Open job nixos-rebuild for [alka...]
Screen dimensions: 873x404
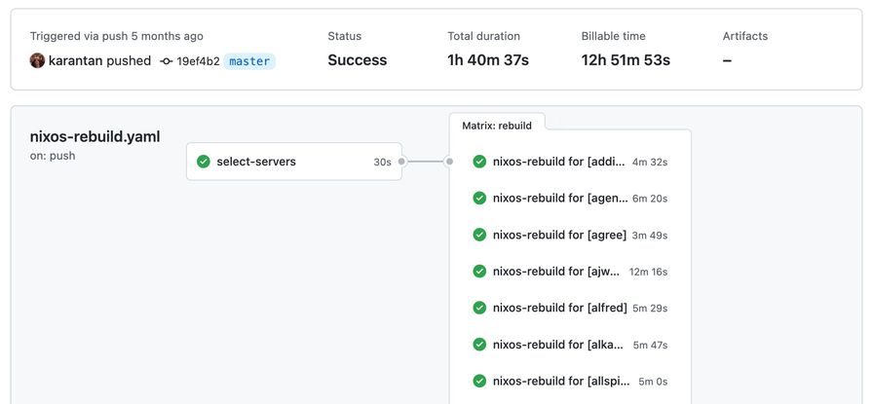tap(570, 345)
